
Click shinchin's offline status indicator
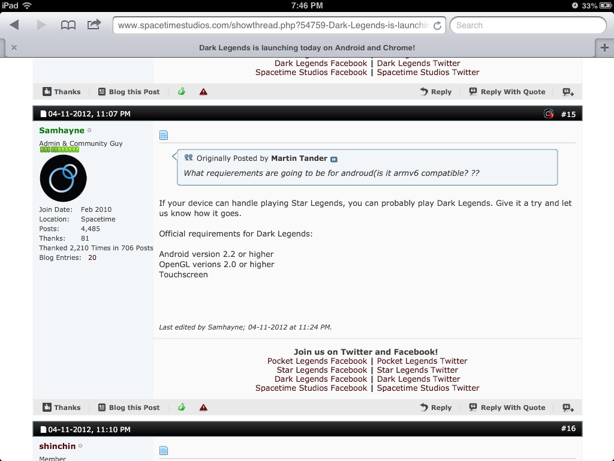click(x=80, y=446)
